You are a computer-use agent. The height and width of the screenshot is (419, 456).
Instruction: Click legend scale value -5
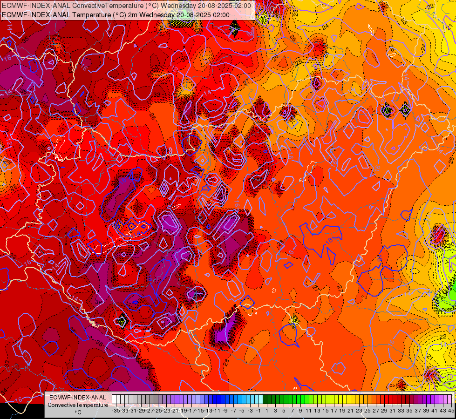242,411
